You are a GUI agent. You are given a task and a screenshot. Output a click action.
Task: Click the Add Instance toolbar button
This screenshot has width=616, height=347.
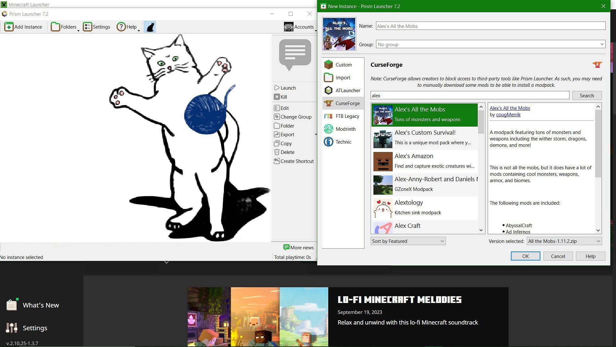(x=23, y=27)
